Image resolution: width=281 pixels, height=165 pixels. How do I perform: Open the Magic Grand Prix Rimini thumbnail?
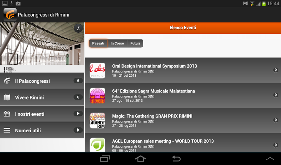(98, 120)
